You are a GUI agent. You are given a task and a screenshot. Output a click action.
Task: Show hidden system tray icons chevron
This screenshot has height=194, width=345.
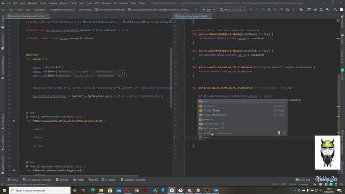(x=295, y=190)
